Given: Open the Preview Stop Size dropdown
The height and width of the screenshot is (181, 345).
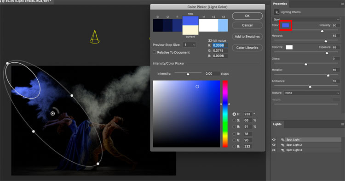Looking at the screenshot, I should (x=190, y=45).
